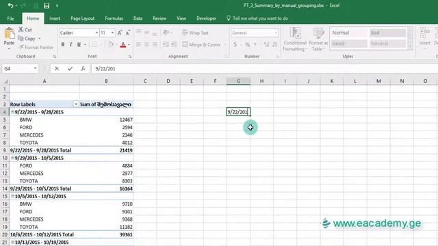Viewport: 438px width, 246px height.
Task: Select the Bad cell style
Action: (387, 33)
